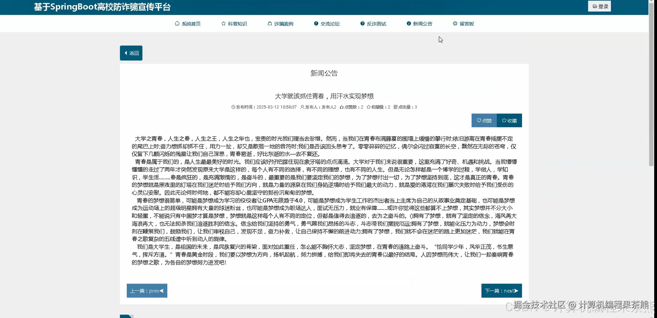The height and width of the screenshot is (318, 657).
Task: Click the 登录 login button
Action: point(599,6)
